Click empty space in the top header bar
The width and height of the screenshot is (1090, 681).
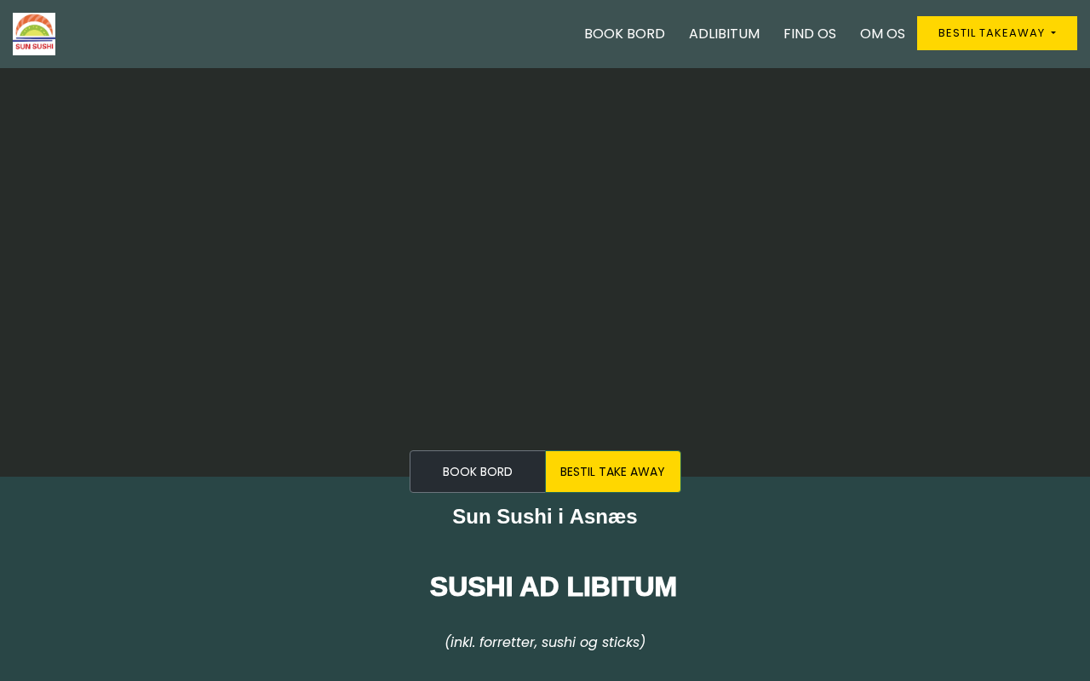click(315, 34)
